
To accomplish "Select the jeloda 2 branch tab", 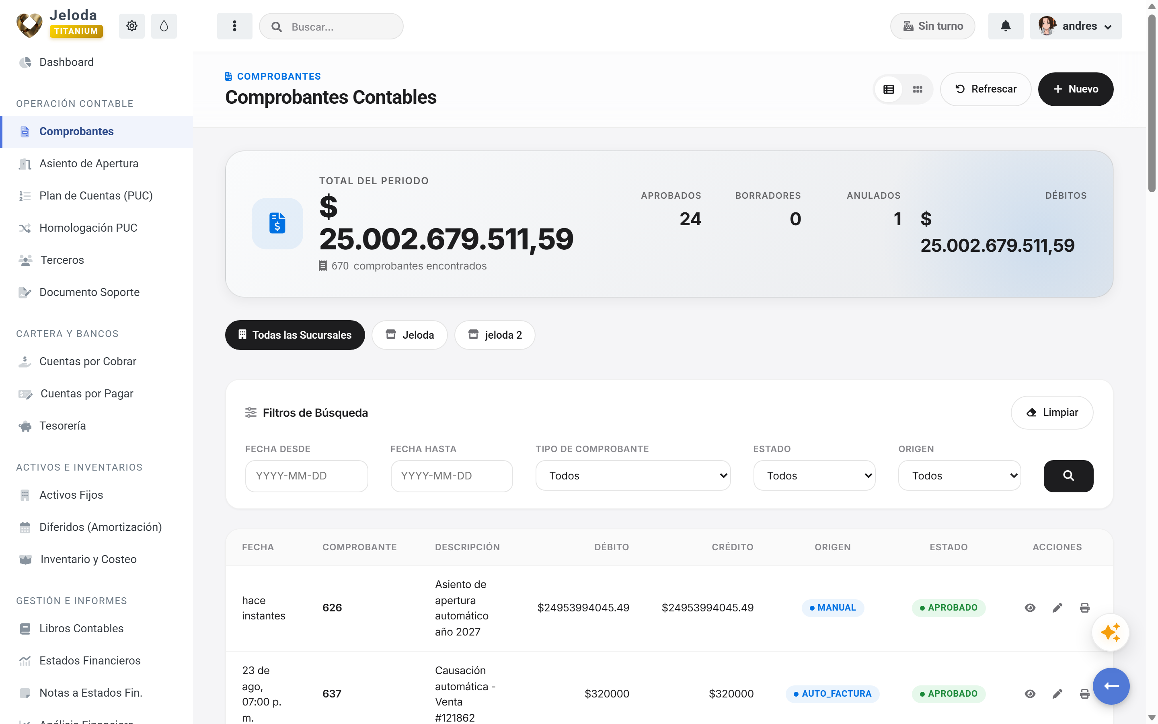I will point(495,335).
